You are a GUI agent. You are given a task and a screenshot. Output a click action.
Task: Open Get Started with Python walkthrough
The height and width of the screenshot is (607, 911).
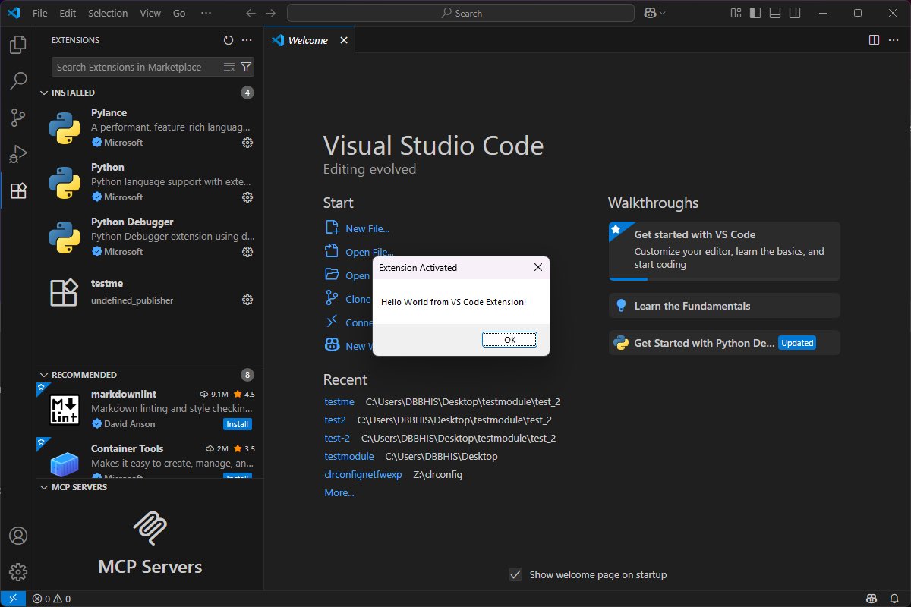724,343
